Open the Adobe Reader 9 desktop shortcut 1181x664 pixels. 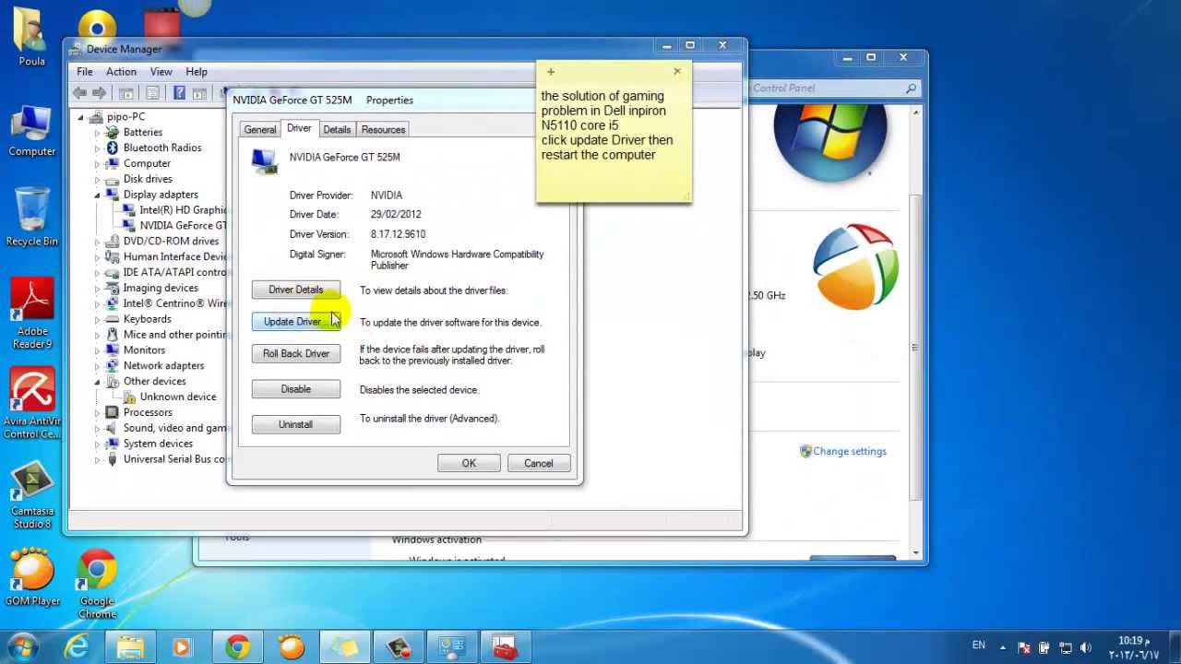[x=32, y=314]
